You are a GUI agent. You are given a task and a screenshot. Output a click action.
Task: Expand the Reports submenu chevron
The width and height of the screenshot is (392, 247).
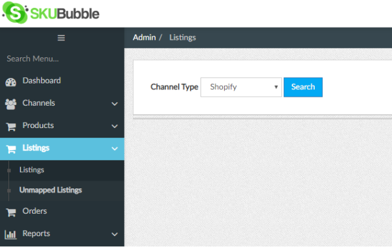114,234
